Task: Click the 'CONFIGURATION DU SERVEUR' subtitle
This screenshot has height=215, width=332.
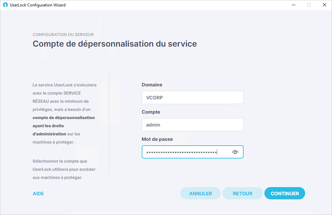Action: point(63,35)
